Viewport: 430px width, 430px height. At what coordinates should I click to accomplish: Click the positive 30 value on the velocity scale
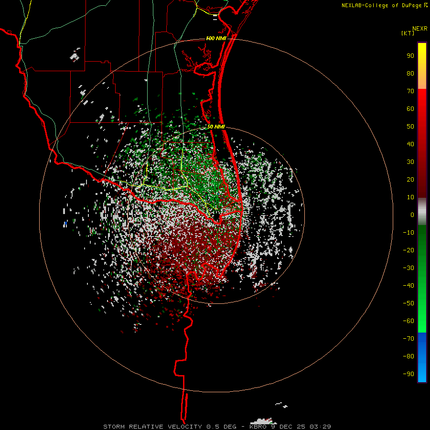[x=410, y=162]
